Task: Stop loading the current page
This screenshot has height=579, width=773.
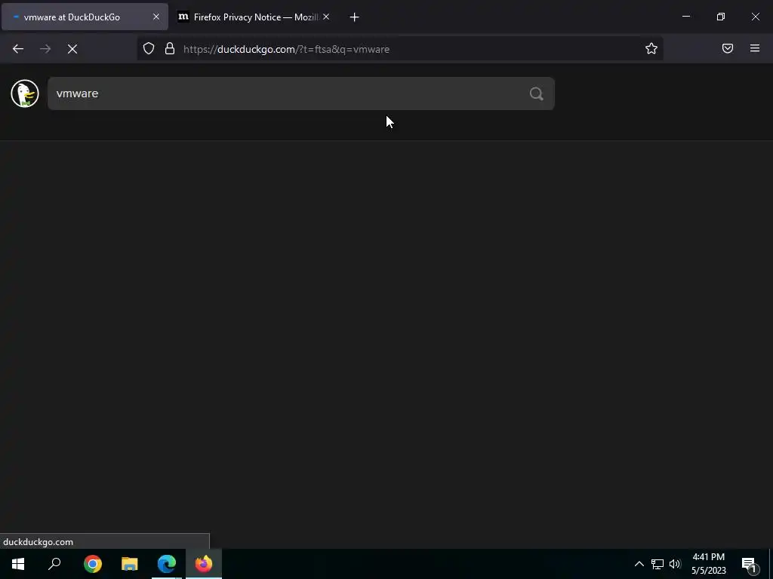Action: click(x=72, y=49)
